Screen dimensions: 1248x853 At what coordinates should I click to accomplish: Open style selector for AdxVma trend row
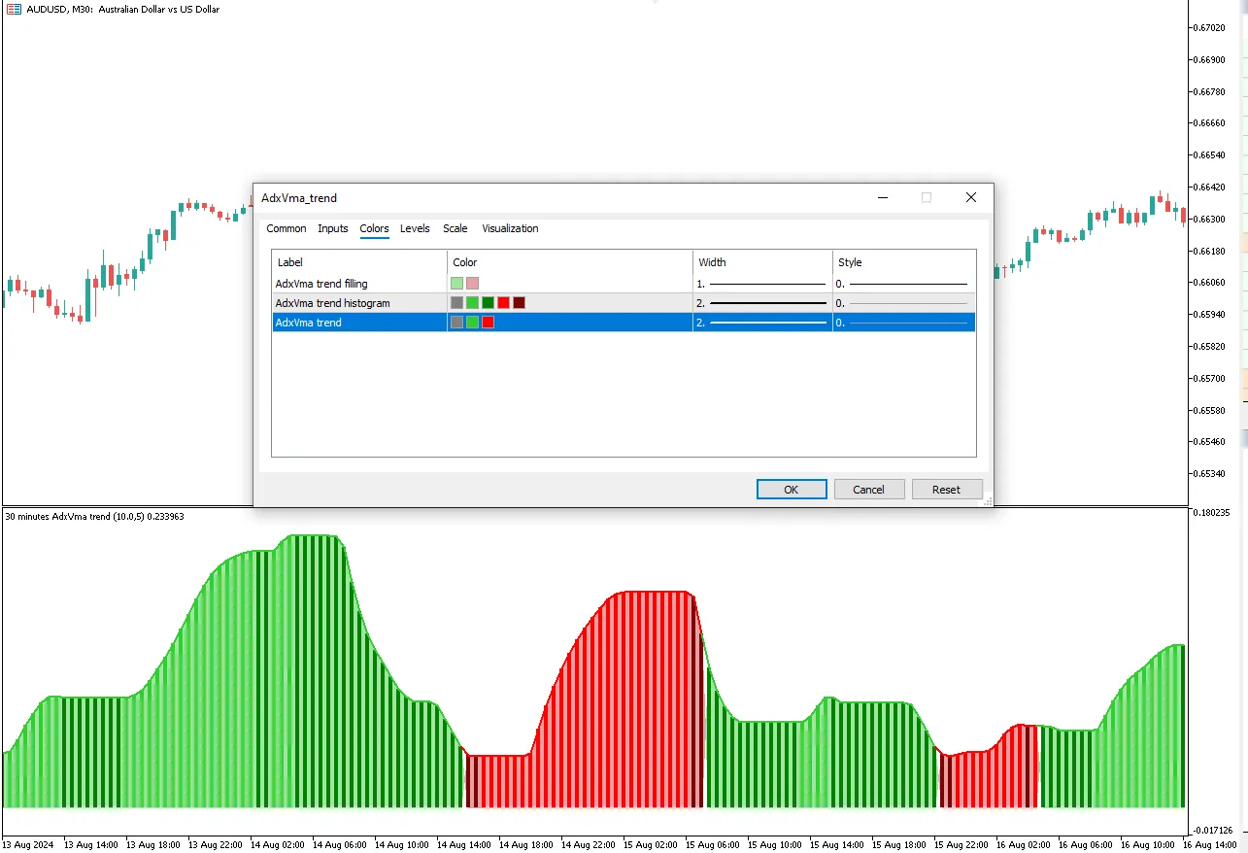(x=904, y=323)
